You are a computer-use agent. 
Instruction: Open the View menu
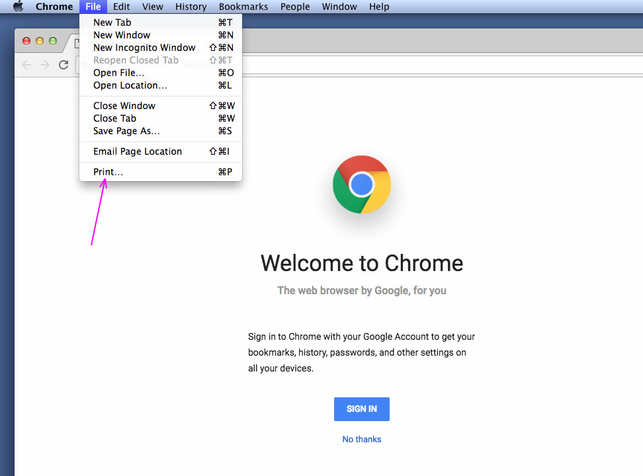click(x=153, y=7)
